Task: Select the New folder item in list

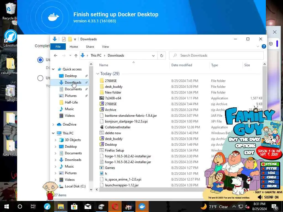Action: tap(113, 92)
